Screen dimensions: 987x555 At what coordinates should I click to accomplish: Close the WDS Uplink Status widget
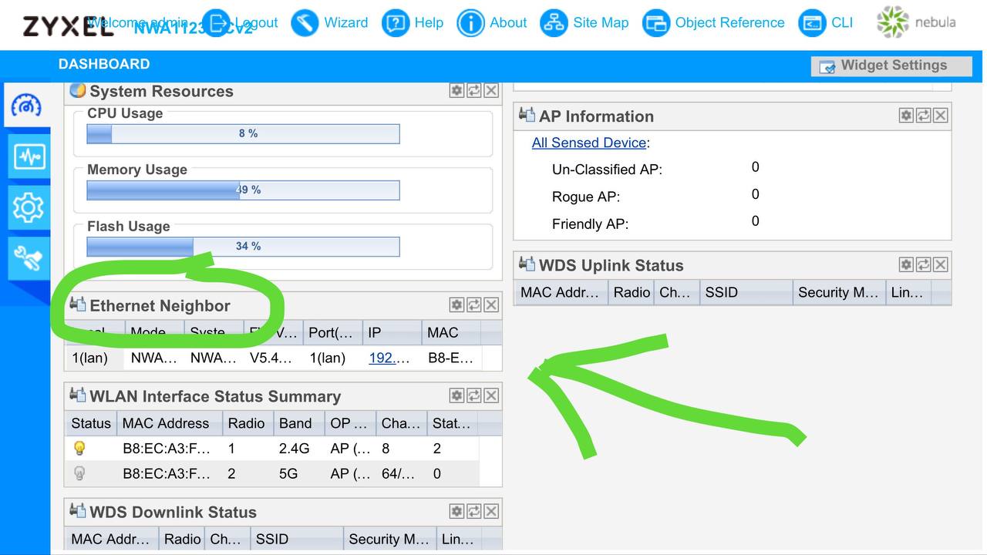(941, 264)
